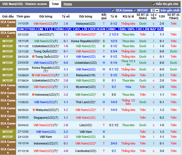Open the 20 recent matches dropdown

(155, 11)
